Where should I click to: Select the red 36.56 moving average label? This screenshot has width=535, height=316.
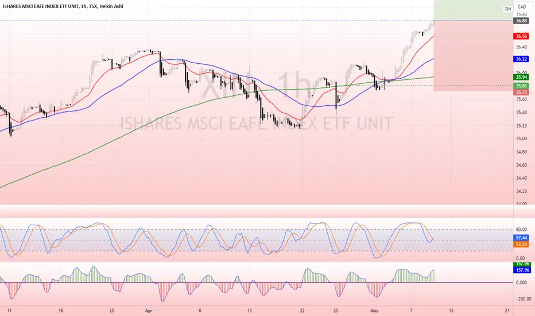[x=521, y=36]
